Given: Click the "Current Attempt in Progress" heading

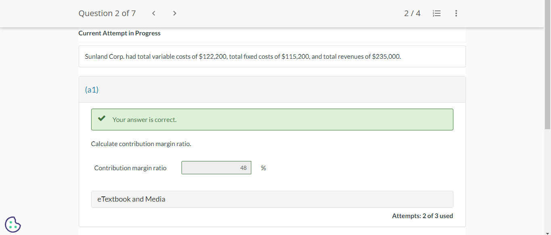Looking at the screenshot, I should point(119,33).
